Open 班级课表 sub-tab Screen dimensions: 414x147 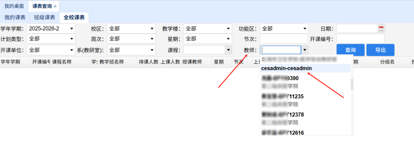[44, 17]
